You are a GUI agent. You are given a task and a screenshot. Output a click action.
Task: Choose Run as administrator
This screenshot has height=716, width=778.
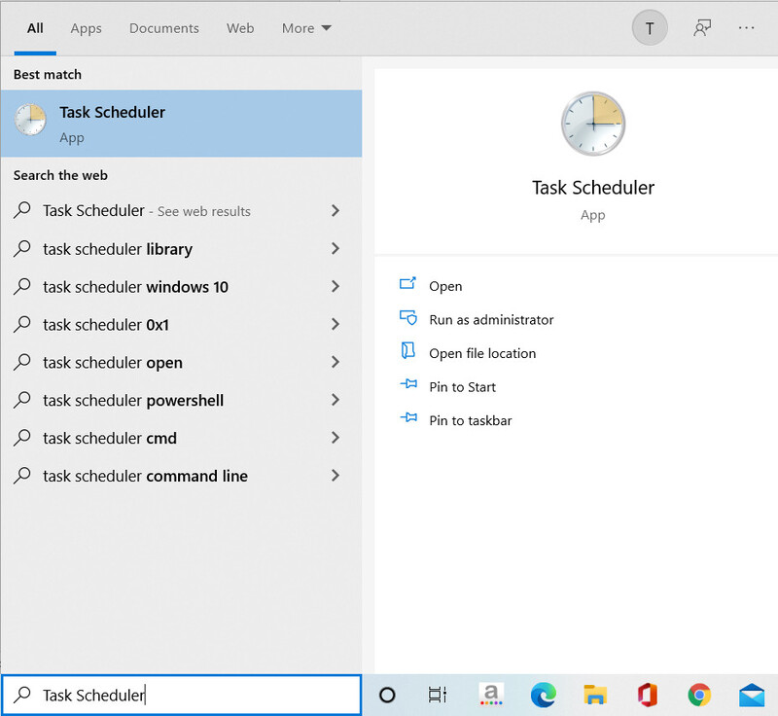(491, 320)
